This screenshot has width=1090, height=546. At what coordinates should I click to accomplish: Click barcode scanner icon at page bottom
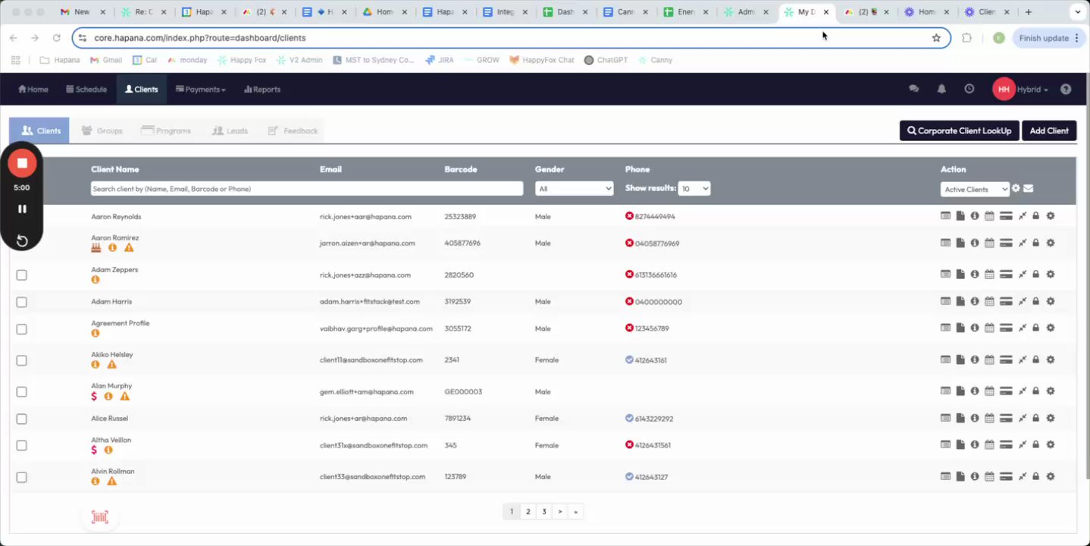[x=100, y=517]
